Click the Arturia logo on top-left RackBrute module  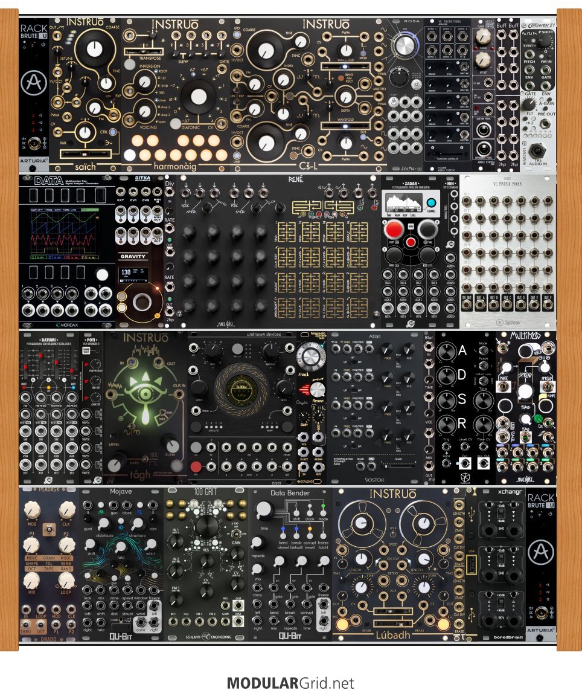(x=34, y=83)
